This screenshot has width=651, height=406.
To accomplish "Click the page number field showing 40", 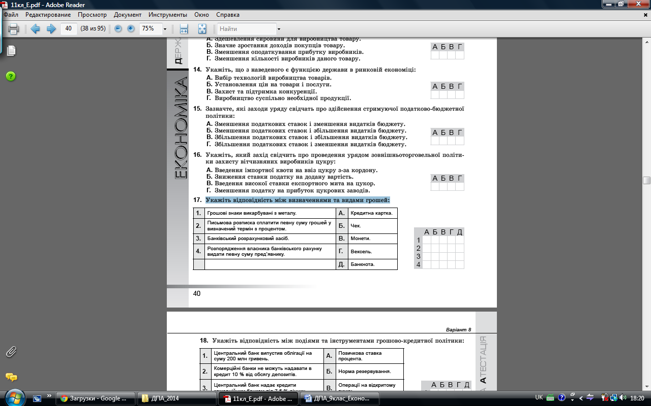I will tap(69, 29).
